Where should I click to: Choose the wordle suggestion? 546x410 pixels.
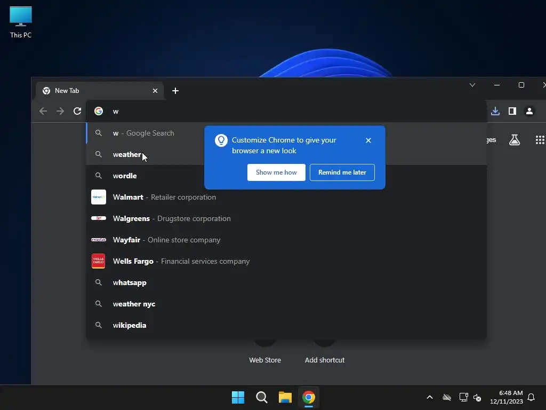286,176
